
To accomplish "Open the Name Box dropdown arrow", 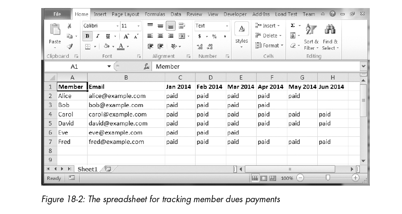I will [x=108, y=67].
